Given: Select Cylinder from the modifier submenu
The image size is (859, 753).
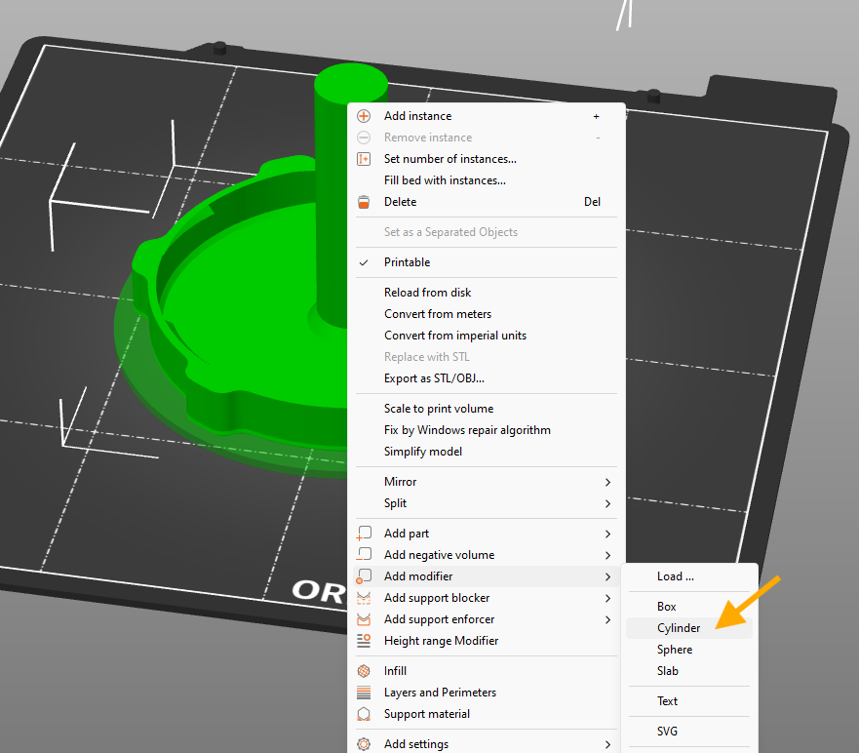Looking at the screenshot, I should point(679,628).
